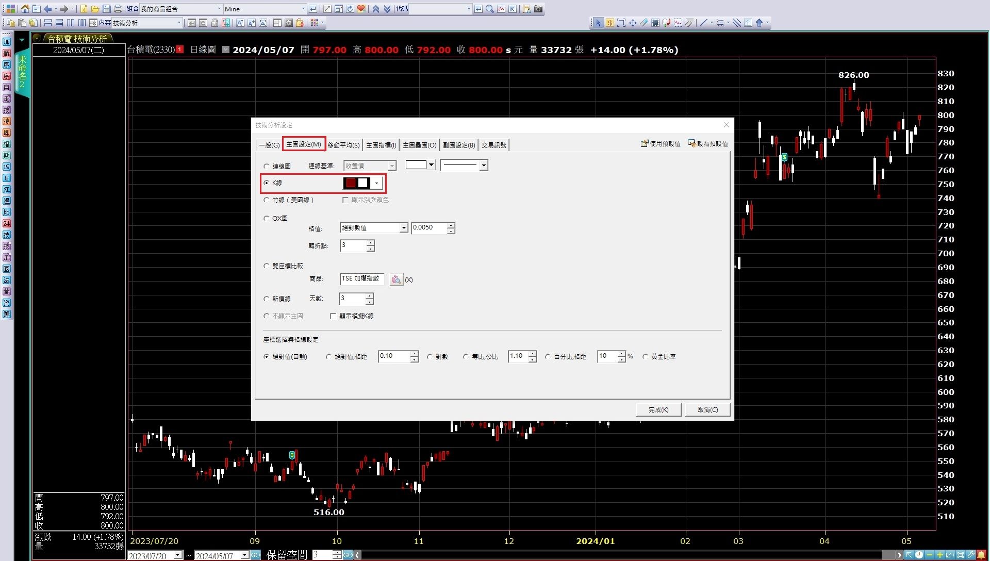Click the enlarge font A icon
The height and width of the screenshot is (561, 990).
point(240,23)
